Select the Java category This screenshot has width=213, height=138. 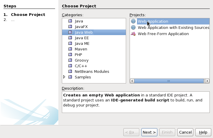pos(79,21)
